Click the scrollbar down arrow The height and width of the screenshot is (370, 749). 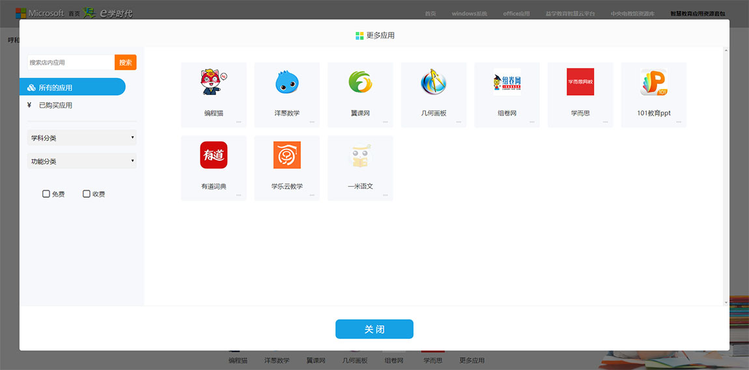[726, 302]
